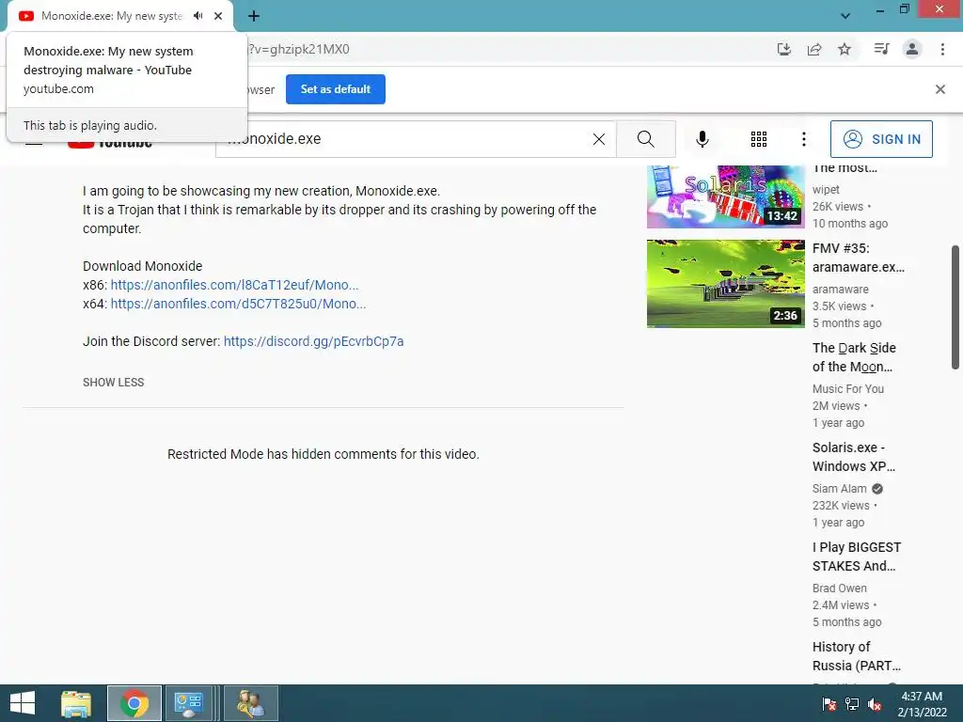The height and width of the screenshot is (722, 963).
Task: Click the SIGN IN button
Action: (x=881, y=139)
